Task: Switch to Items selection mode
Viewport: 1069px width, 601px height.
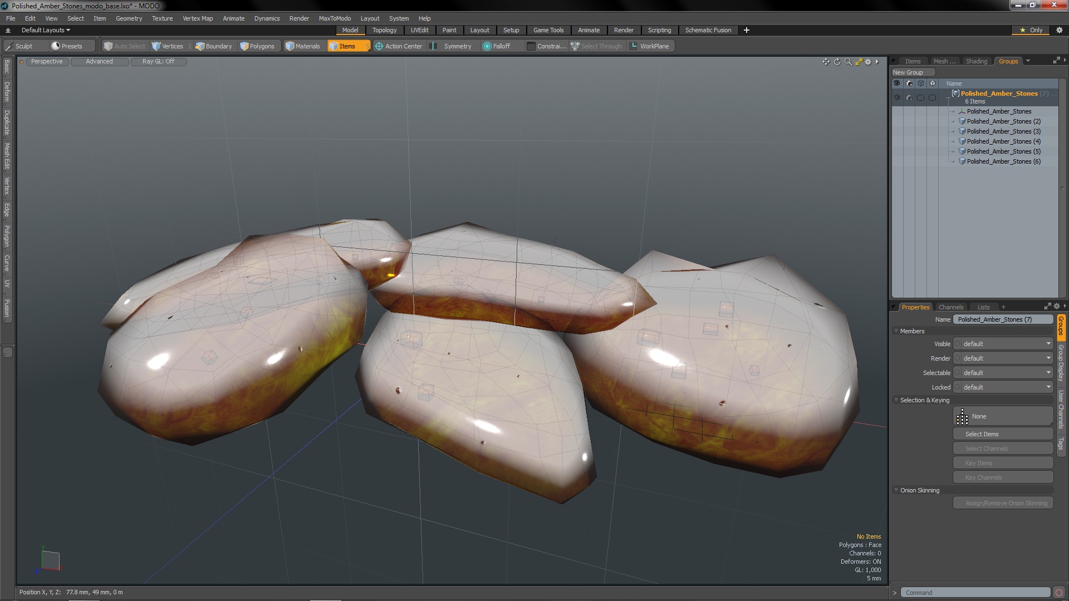Action: [348, 46]
